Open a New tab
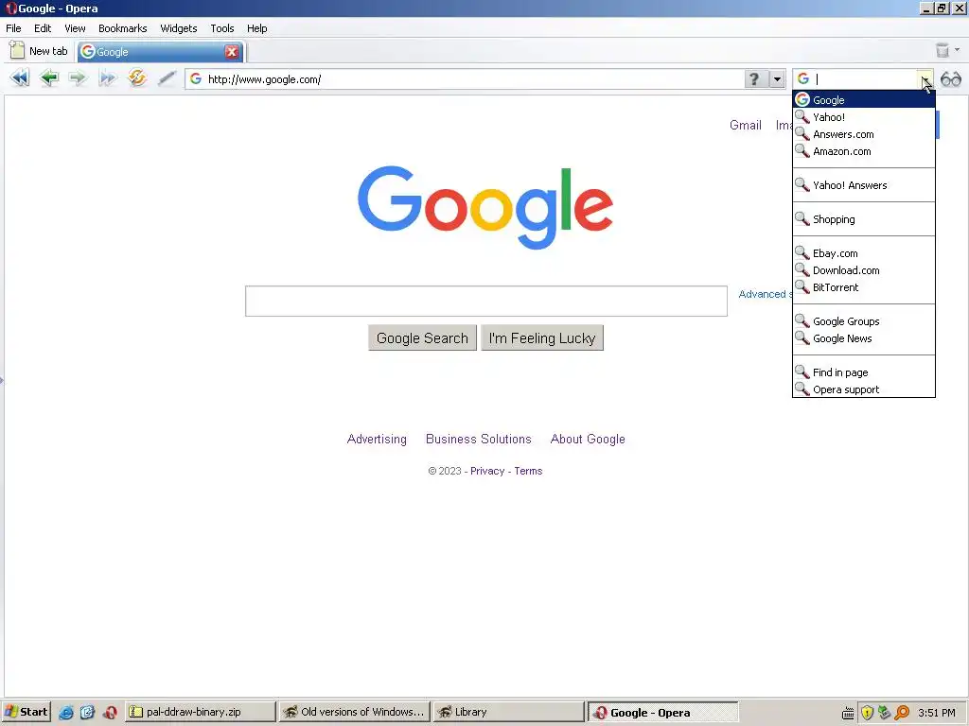 pyautogui.click(x=39, y=51)
